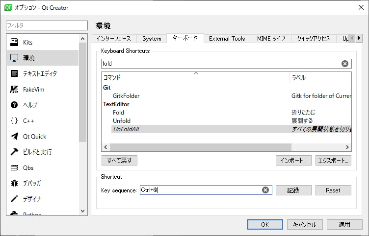Click the Reset shortcut button
369x236 pixels.
333,190
